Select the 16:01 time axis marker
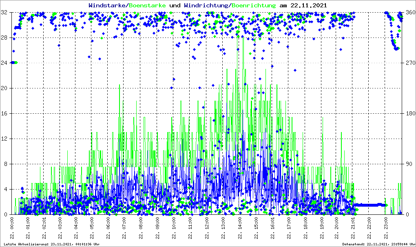 tap(272, 228)
